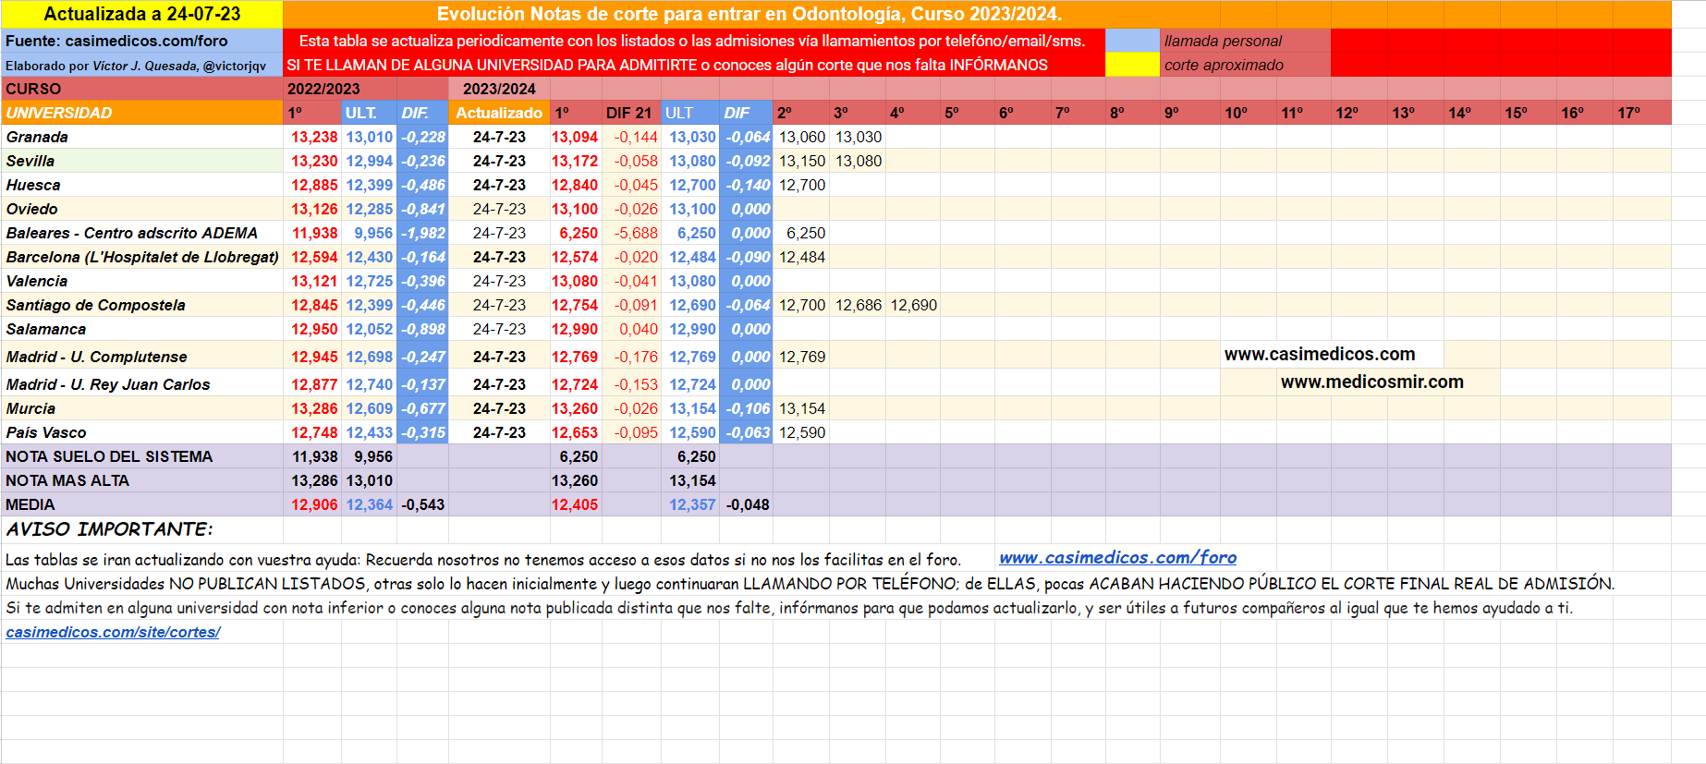Select Valencia 12,725 ULT 2022 value
This screenshot has width=1706, height=764.
(369, 281)
